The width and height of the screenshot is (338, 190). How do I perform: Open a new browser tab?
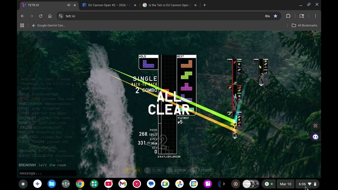[204, 5]
